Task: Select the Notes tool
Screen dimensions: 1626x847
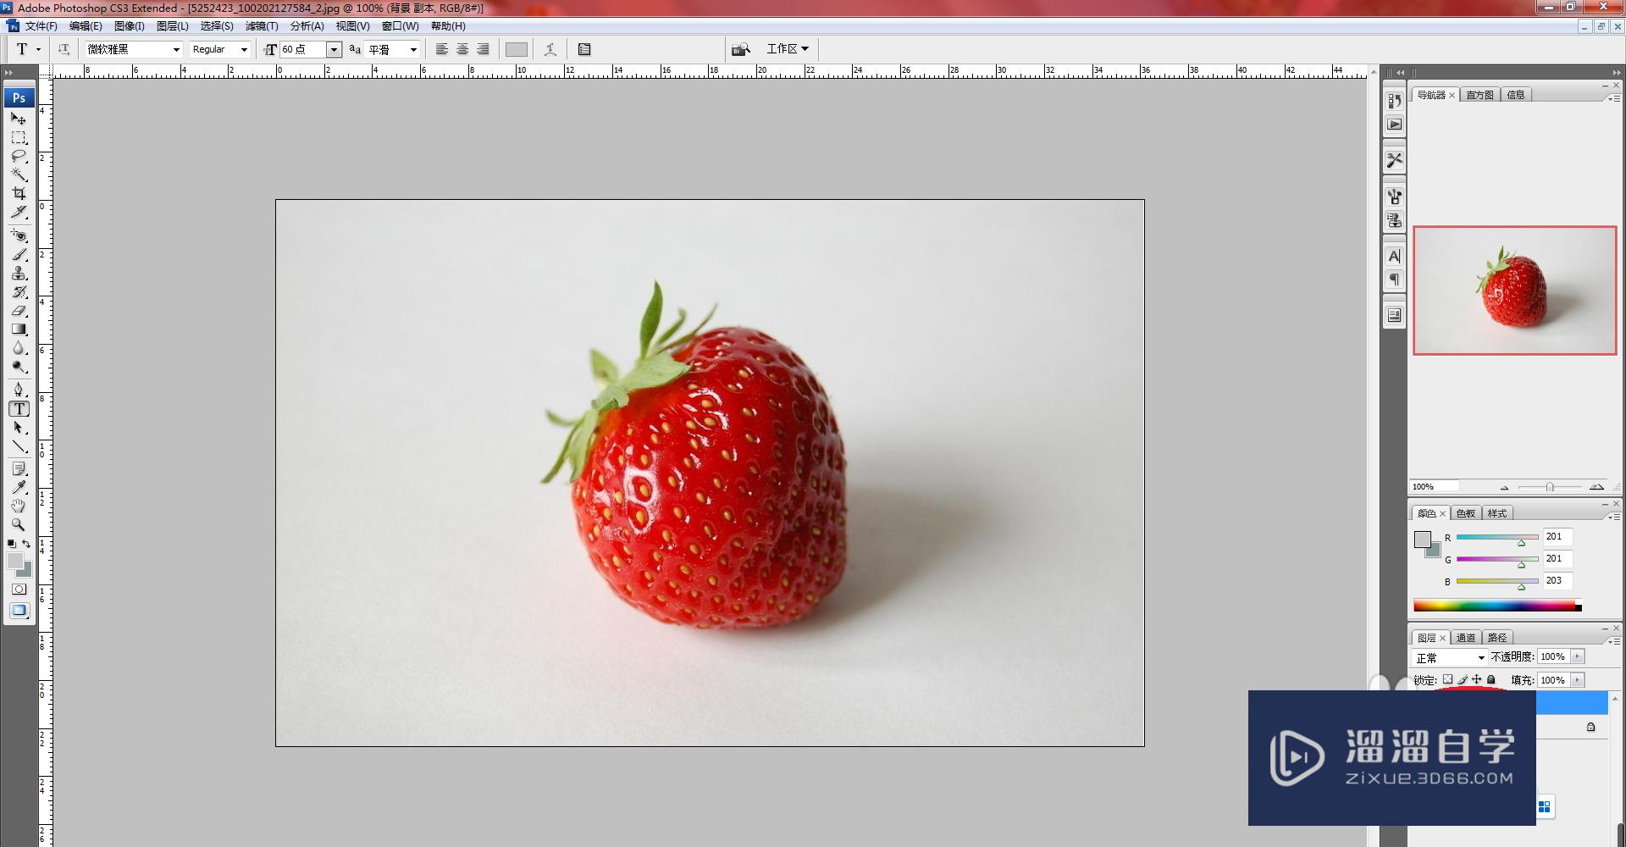Action: tap(19, 468)
